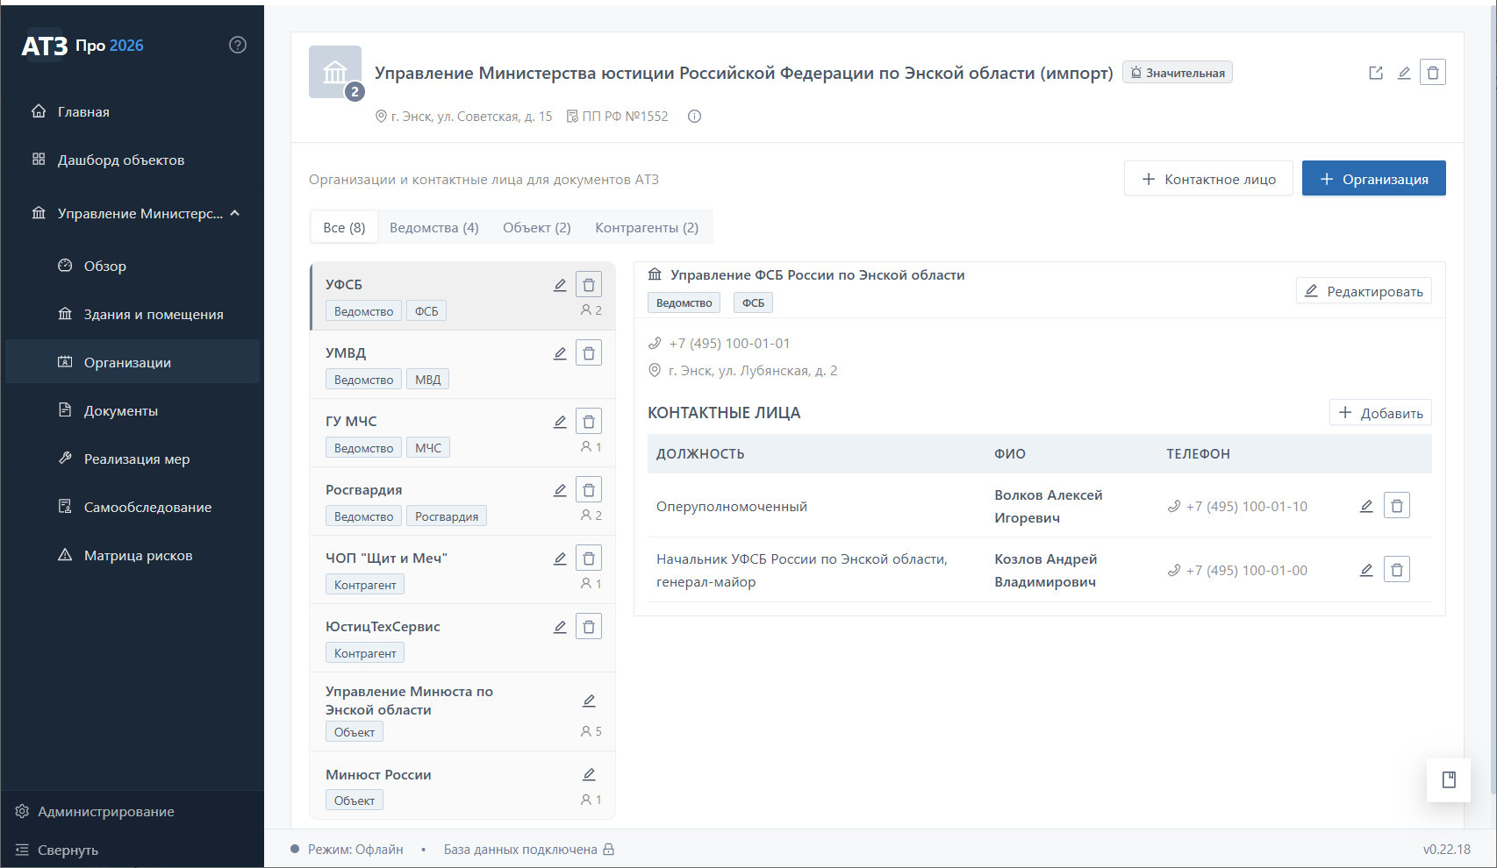Add new Организация with blue button

(x=1374, y=179)
